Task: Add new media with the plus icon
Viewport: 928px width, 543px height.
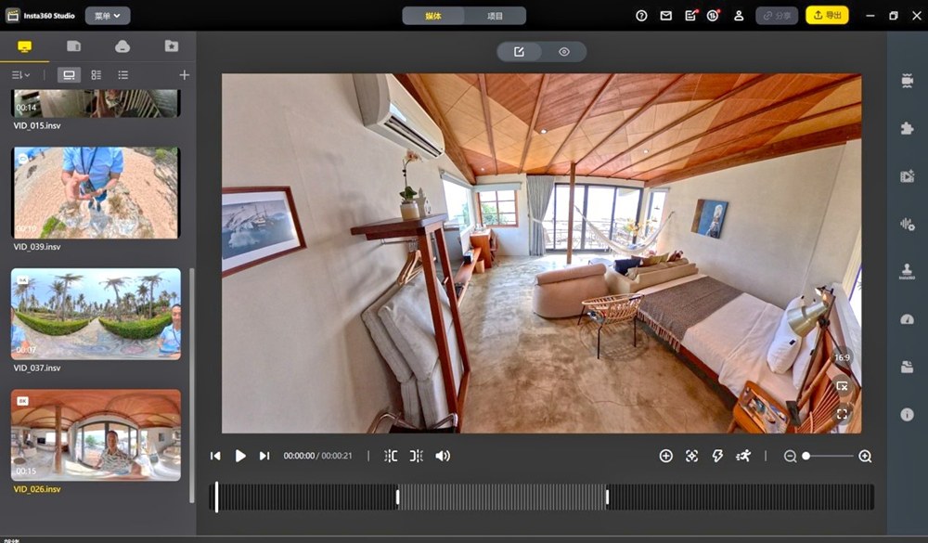Action: (x=184, y=75)
